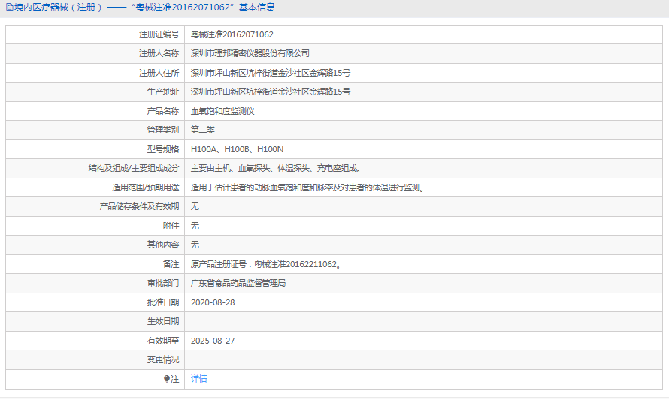Click the 生产地址 label
The image size is (669, 399).
click(163, 91)
